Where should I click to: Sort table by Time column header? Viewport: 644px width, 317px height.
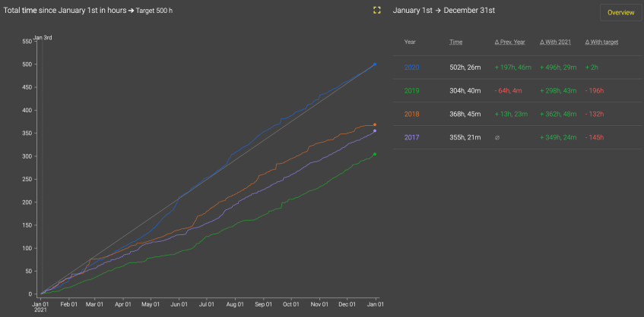tap(455, 42)
